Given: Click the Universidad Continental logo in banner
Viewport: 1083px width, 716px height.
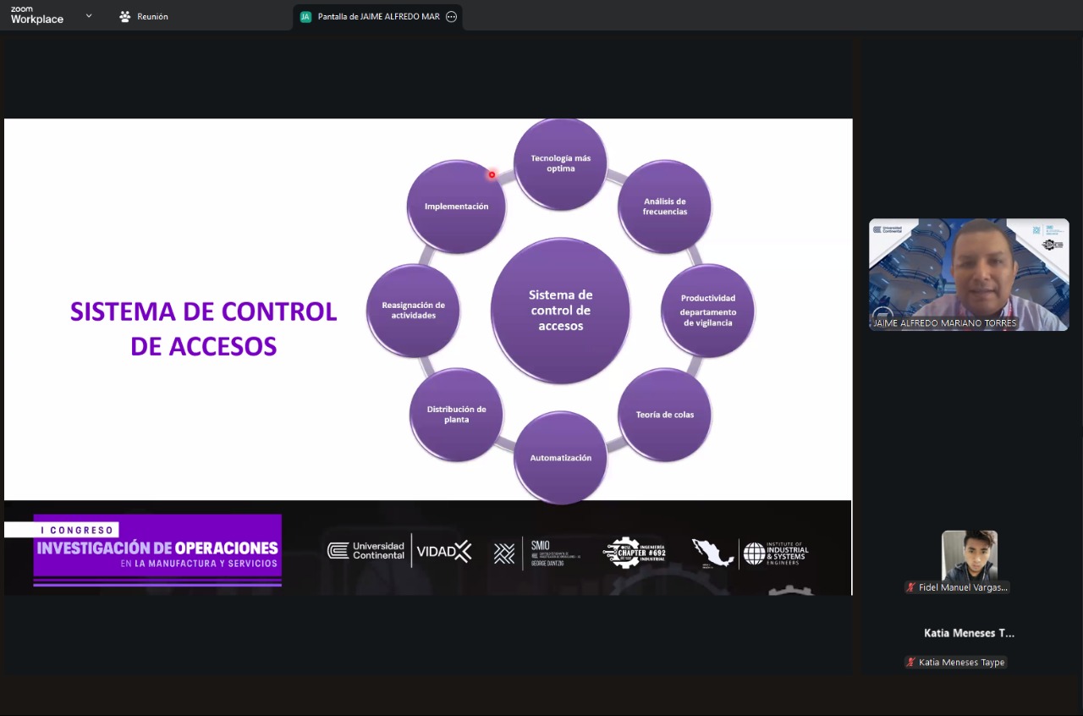Looking at the screenshot, I should pyautogui.click(x=366, y=551).
